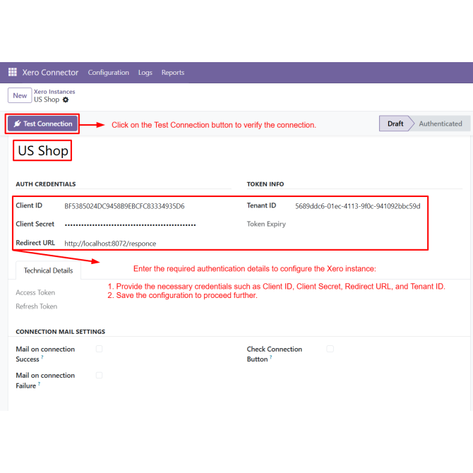Click the Xero Connector app title
Screen dimensions: 473x473
point(50,73)
